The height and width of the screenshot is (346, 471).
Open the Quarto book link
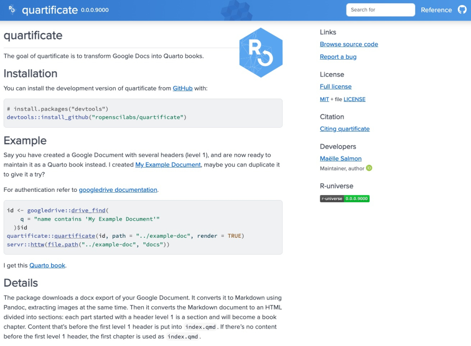click(47, 265)
